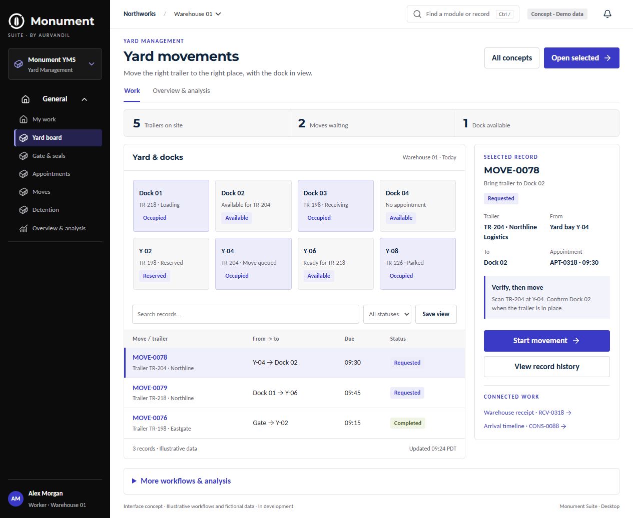
Task: Click the notifications bell icon
Action: click(607, 14)
